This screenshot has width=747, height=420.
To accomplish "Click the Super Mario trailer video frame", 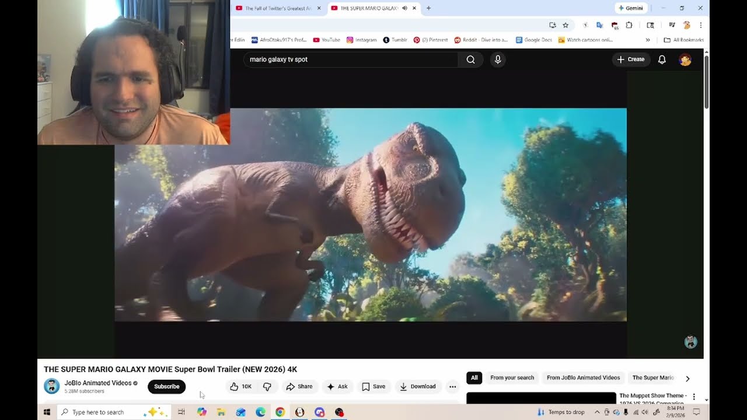I will click(371, 215).
